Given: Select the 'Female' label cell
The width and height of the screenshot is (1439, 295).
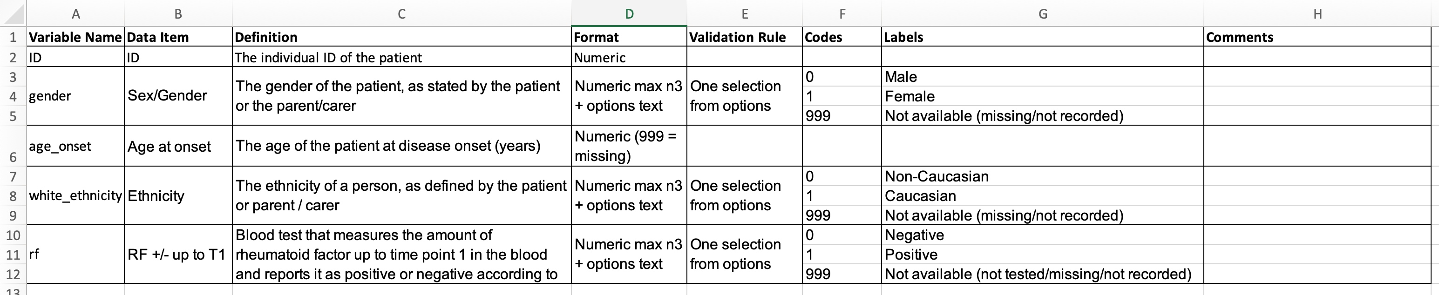Looking at the screenshot, I should (1042, 96).
